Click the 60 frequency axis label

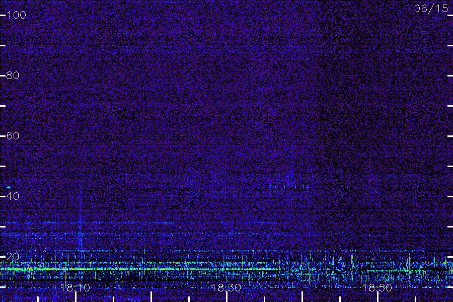pos(13,136)
